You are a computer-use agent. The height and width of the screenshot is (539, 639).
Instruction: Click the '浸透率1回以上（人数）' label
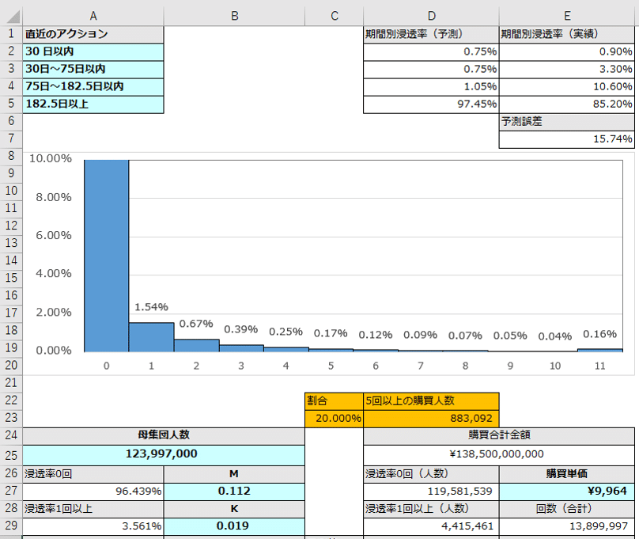coord(431,509)
